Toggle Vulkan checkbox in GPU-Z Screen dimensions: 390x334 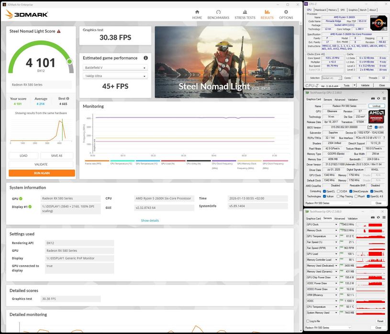pyautogui.click(x=324, y=196)
